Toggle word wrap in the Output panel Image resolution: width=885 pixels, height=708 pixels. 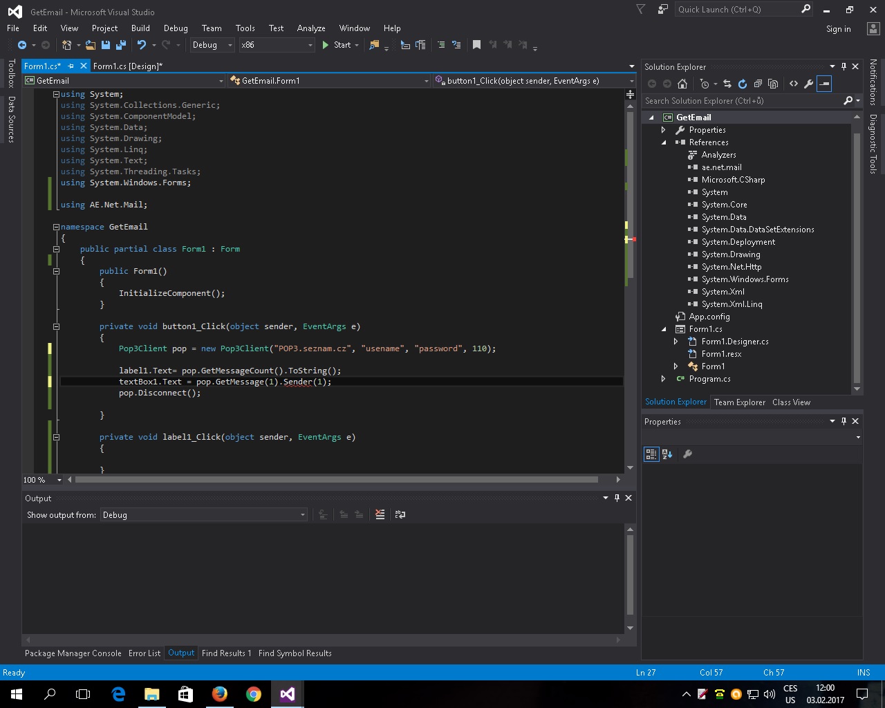click(400, 514)
